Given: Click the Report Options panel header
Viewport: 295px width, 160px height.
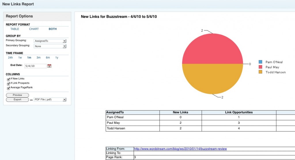Looking at the screenshot, I should pyautogui.click(x=37, y=16).
